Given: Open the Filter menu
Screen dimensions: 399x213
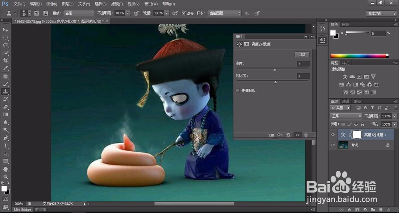Looking at the screenshot, I should (x=117, y=4).
